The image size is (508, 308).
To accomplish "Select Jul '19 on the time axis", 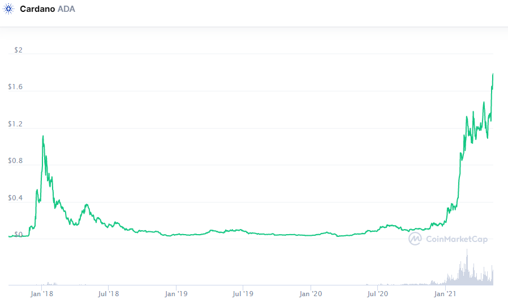I will [243, 293].
